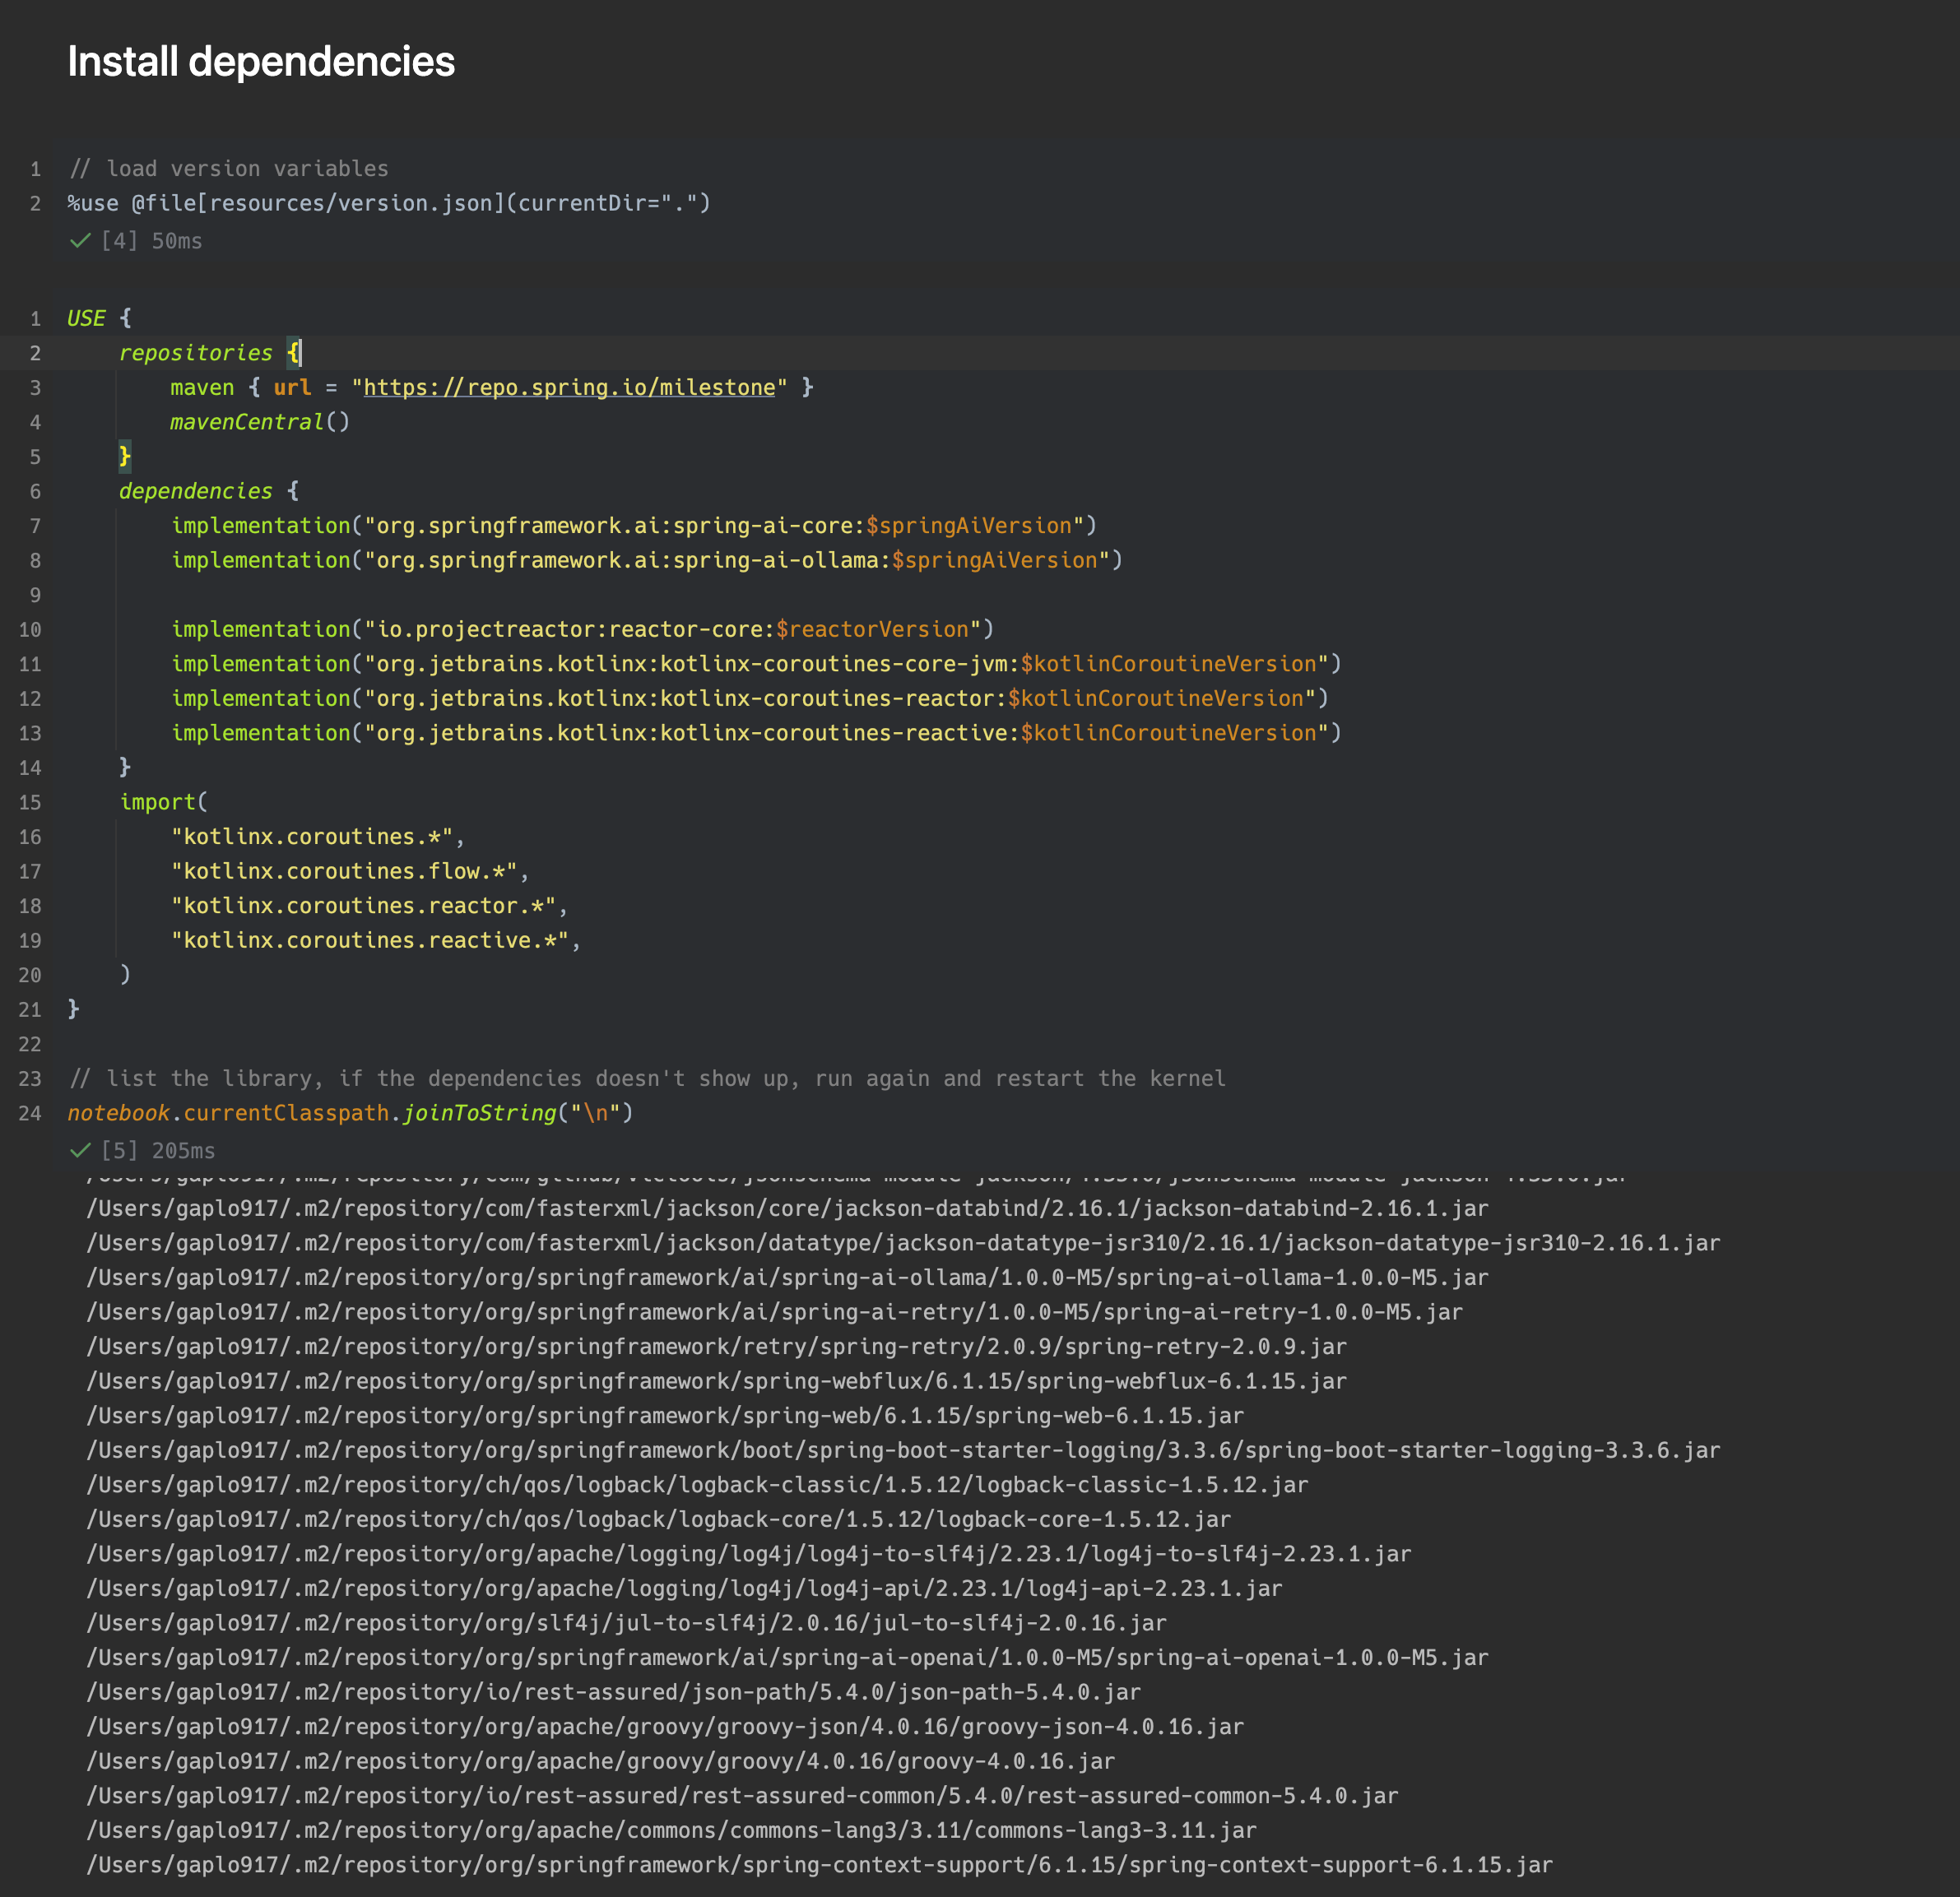Image resolution: width=1960 pixels, height=1897 pixels.
Task: Click the dependencies keyword
Action: coord(195,491)
